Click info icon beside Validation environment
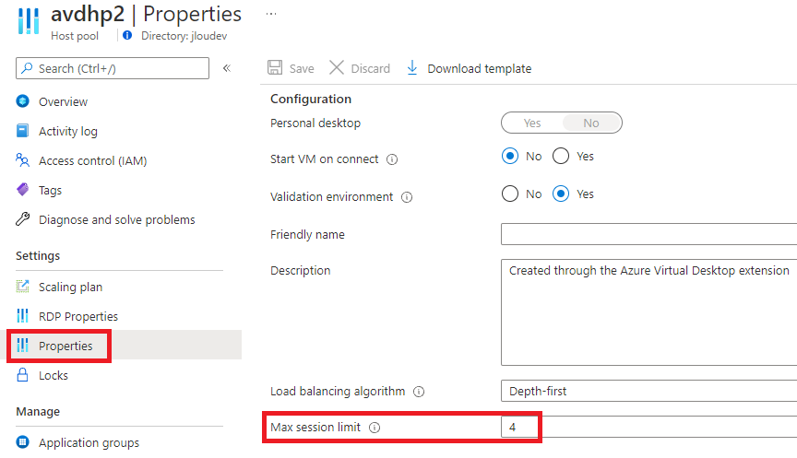Screen dimensions: 797x458 pyautogui.click(x=407, y=197)
